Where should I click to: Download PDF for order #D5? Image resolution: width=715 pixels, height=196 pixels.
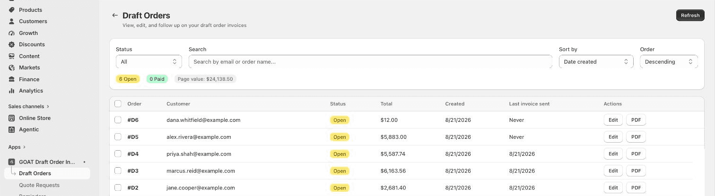[x=636, y=137]
